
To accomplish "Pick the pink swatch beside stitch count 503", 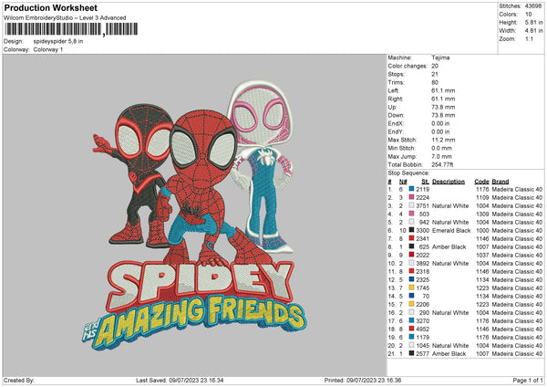I will pos(411,214).
